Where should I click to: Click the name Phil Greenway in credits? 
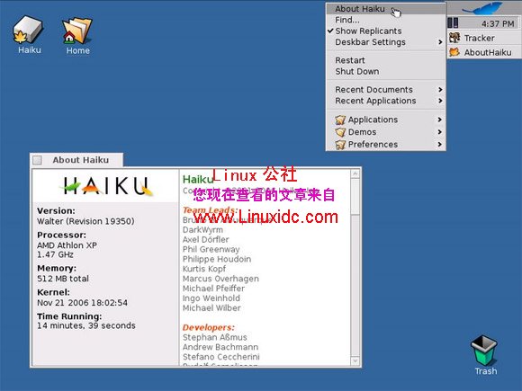pyautogui.click(x=211, y=249)
